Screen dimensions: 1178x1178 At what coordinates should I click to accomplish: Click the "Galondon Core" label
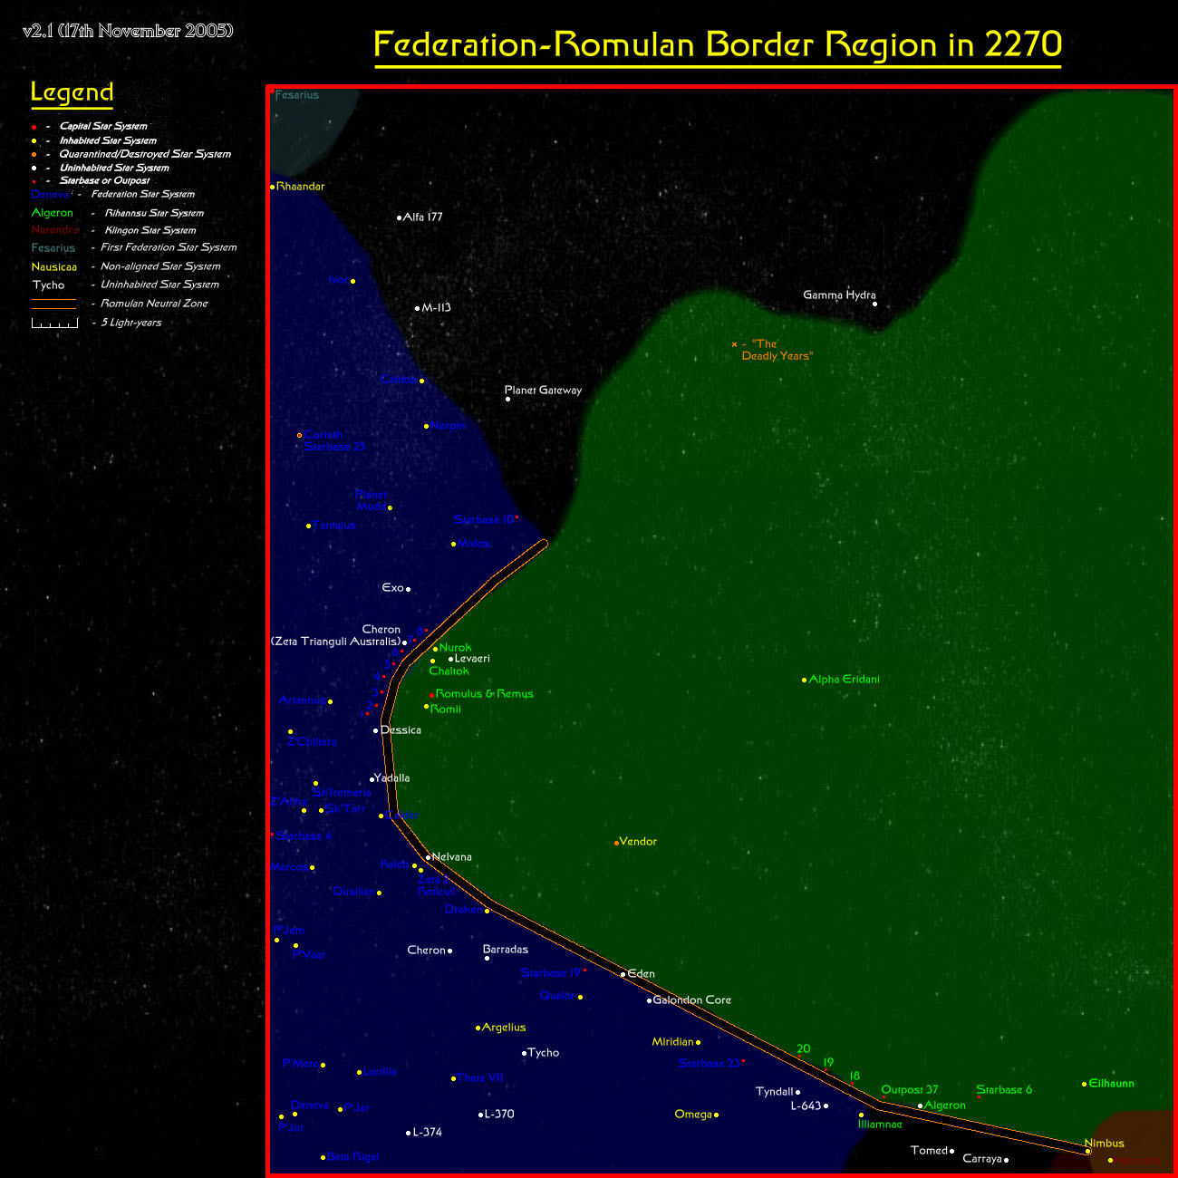pos(692,1000)
